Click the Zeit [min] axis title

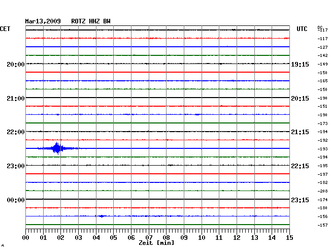click(156, 243)
